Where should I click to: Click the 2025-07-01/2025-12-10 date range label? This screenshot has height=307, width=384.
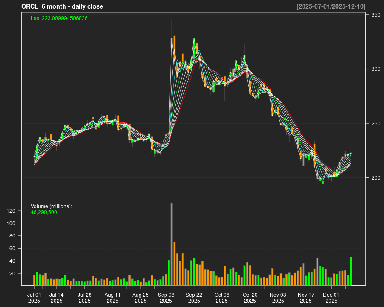tap(331, 6)
